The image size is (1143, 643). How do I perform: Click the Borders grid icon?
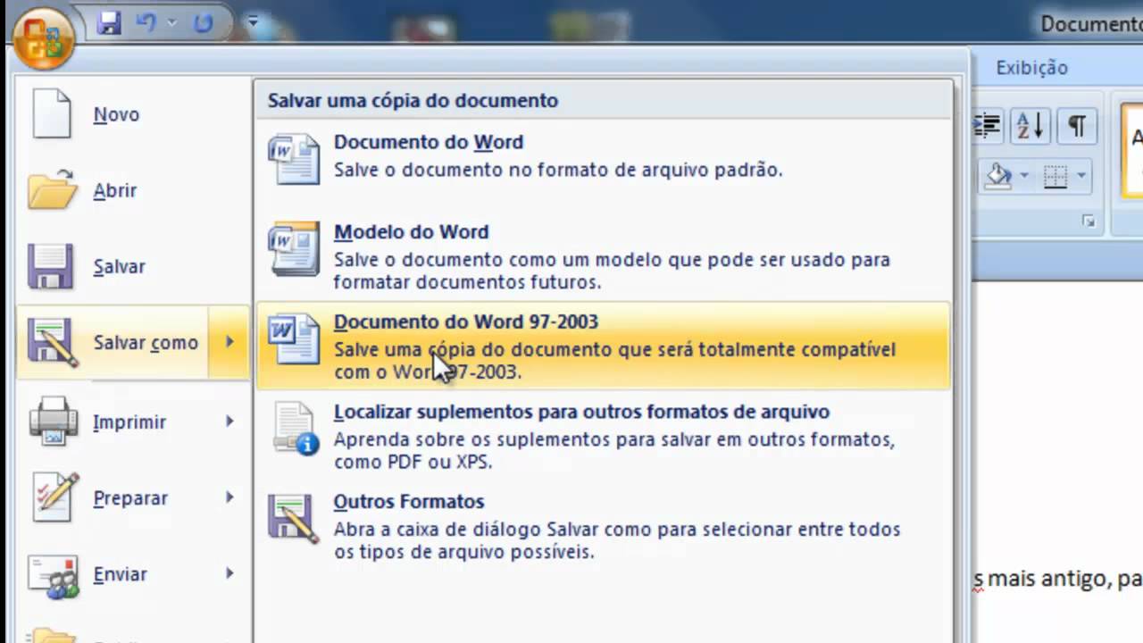click(x=1056, y=175)
